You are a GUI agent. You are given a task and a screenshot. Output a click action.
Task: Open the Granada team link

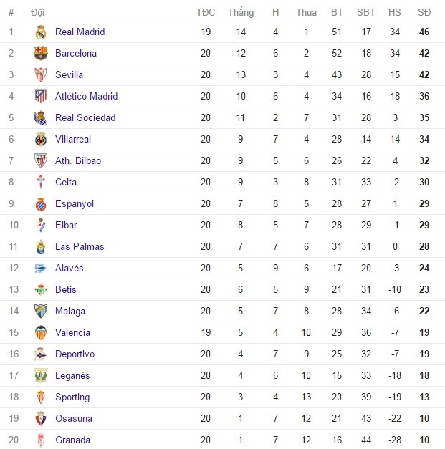pos(73,440)
